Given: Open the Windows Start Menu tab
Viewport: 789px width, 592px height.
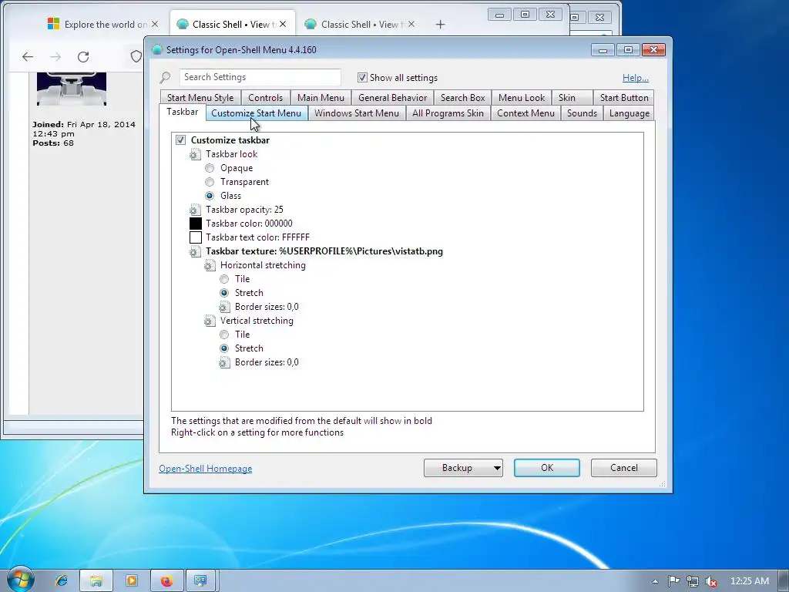Looking at the screenshot, I should 357,113.
